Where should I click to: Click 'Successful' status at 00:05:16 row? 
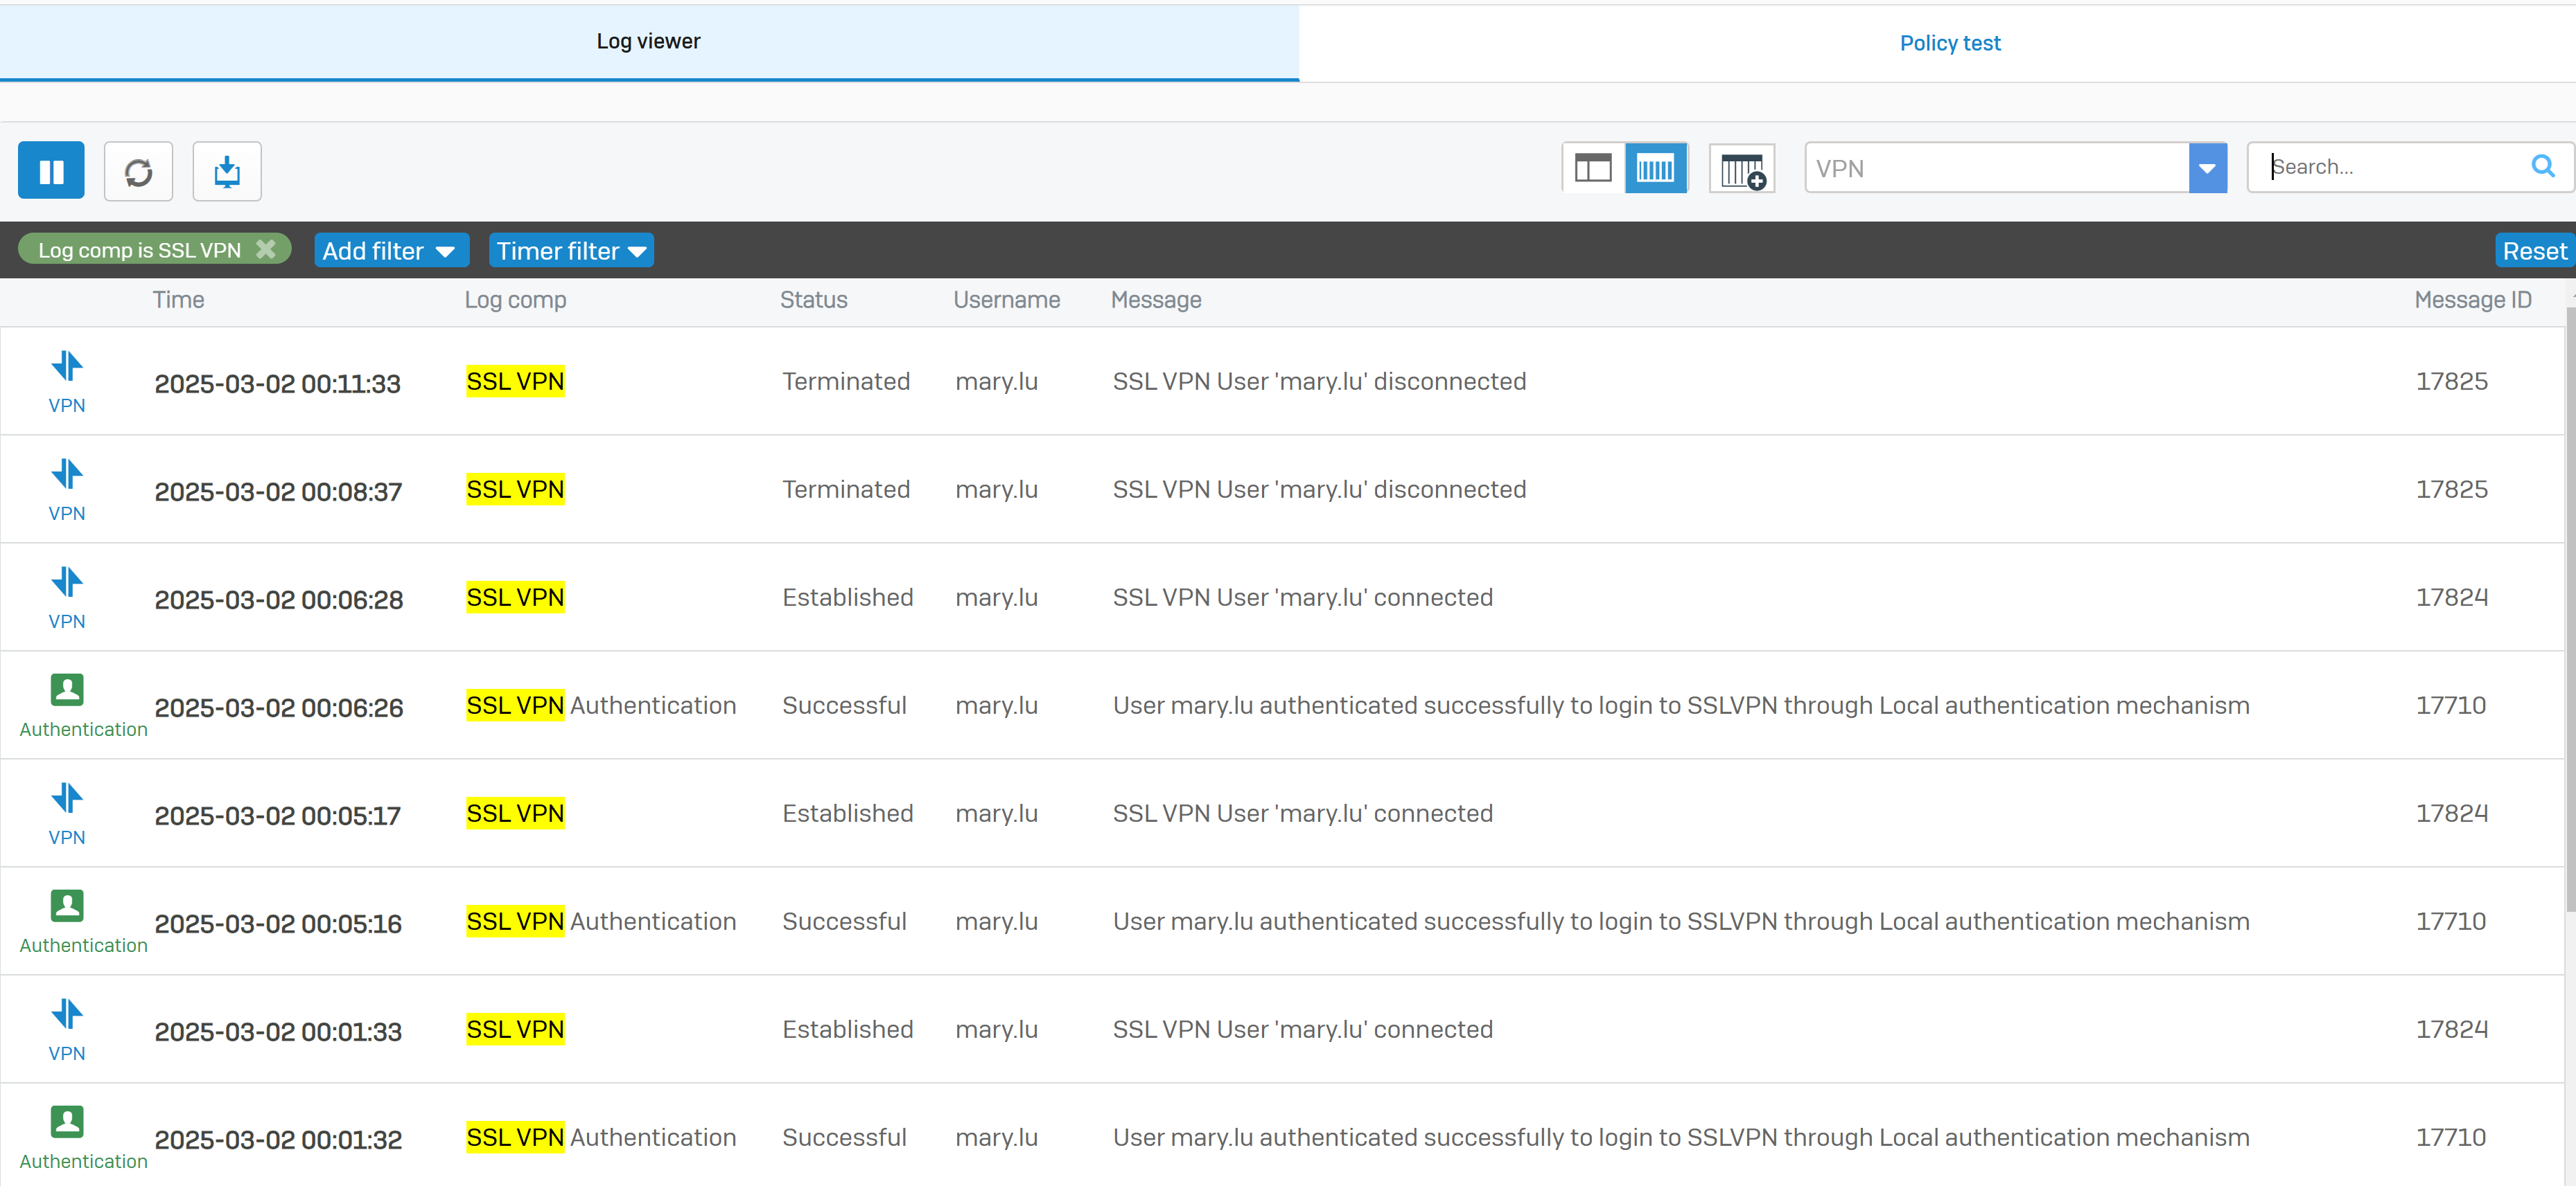point(844,920)
